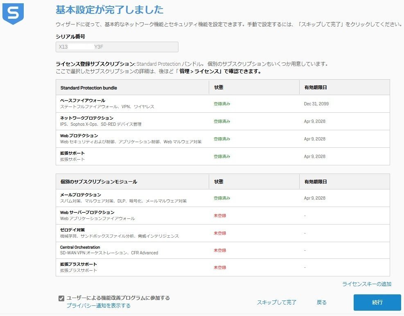
Task: Click the Sophos shield logo icon
Action: (13, 14)
